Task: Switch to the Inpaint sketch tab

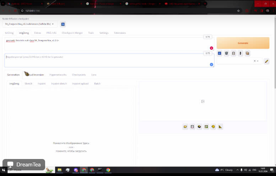Action: point(59,84)
